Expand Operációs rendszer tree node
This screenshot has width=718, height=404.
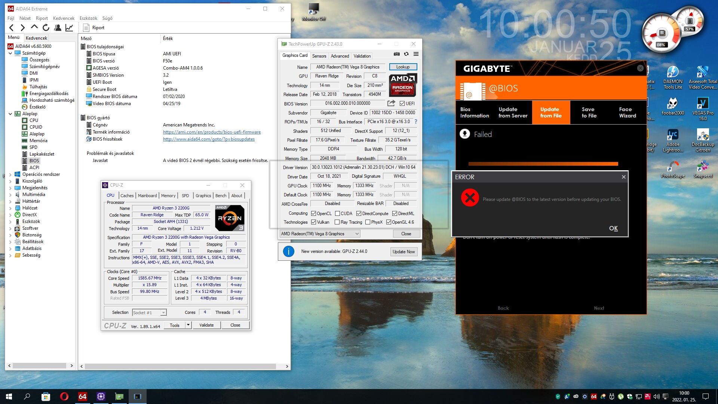click(x=10, y=174)
